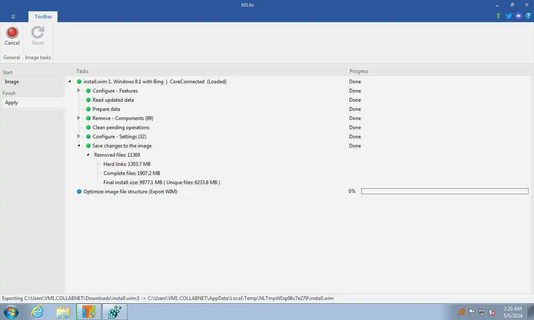Click the network tray icon
Screen dimensions: 534x320
(482, 312)
